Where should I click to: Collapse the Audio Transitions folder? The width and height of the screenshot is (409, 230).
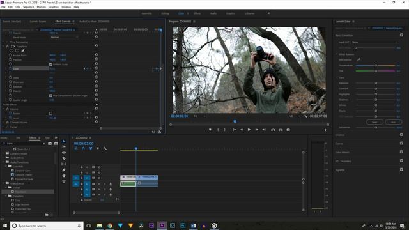point(3,162)
